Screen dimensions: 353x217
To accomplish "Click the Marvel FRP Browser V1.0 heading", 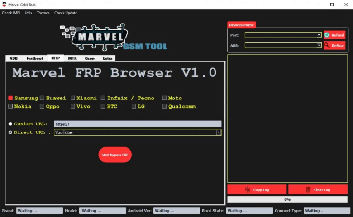I will click(x=114, y=73).
